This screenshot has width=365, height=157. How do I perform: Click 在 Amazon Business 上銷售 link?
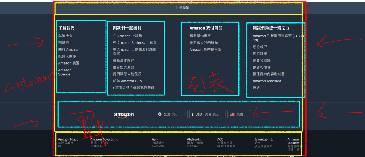pyautogui.click(x=135, y=43)
